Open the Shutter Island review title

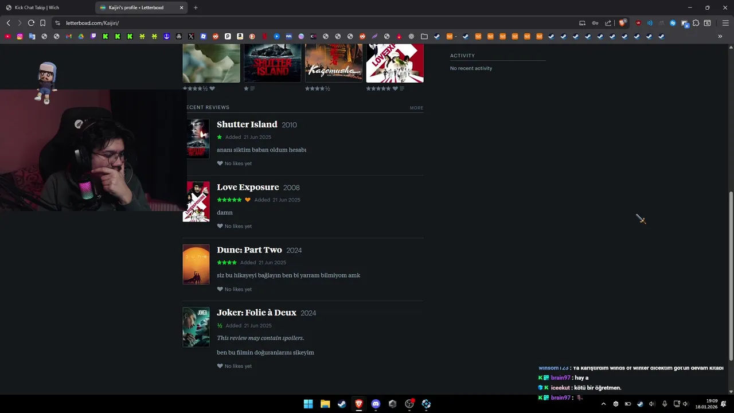coord(247,124)
